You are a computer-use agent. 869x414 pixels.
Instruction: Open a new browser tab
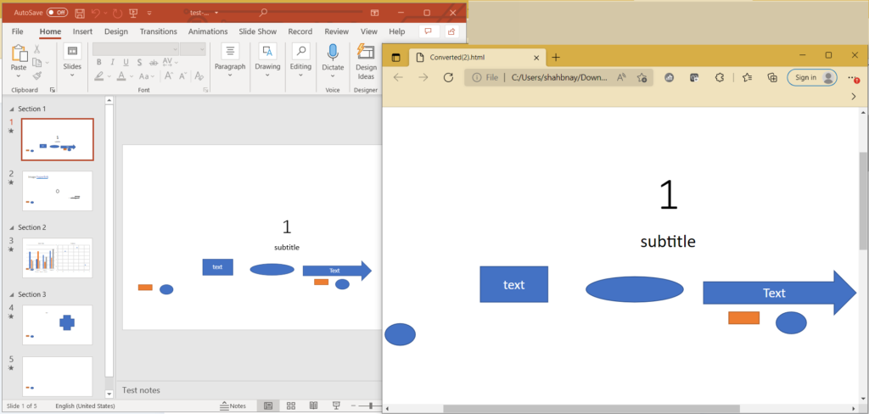click(x=557, y=57)
